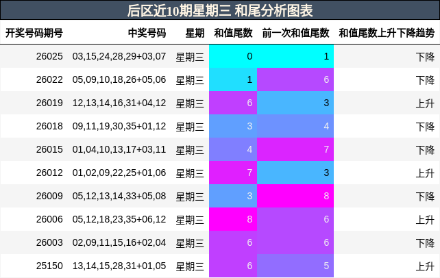The image size is (440, 278).
Task: Click the cyan 和值尾数 cell 0 for 26025
Action: (233, 56)
